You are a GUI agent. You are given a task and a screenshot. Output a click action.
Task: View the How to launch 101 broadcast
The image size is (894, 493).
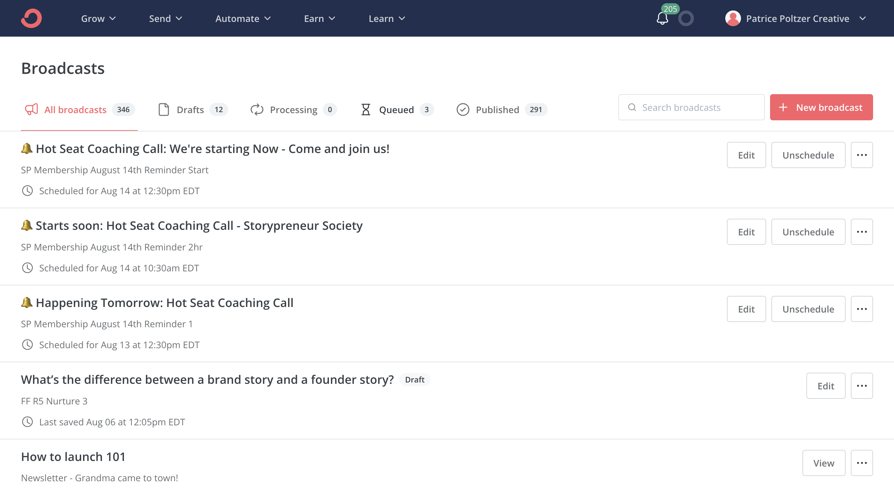pyautogui.click(x=824, y=463)
